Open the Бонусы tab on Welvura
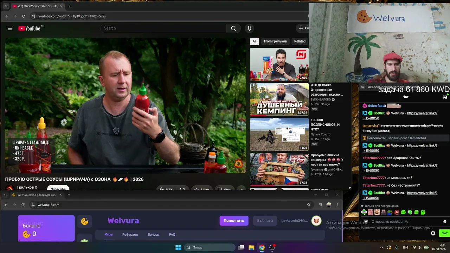The image size is (450, 253). click(153, 234)
